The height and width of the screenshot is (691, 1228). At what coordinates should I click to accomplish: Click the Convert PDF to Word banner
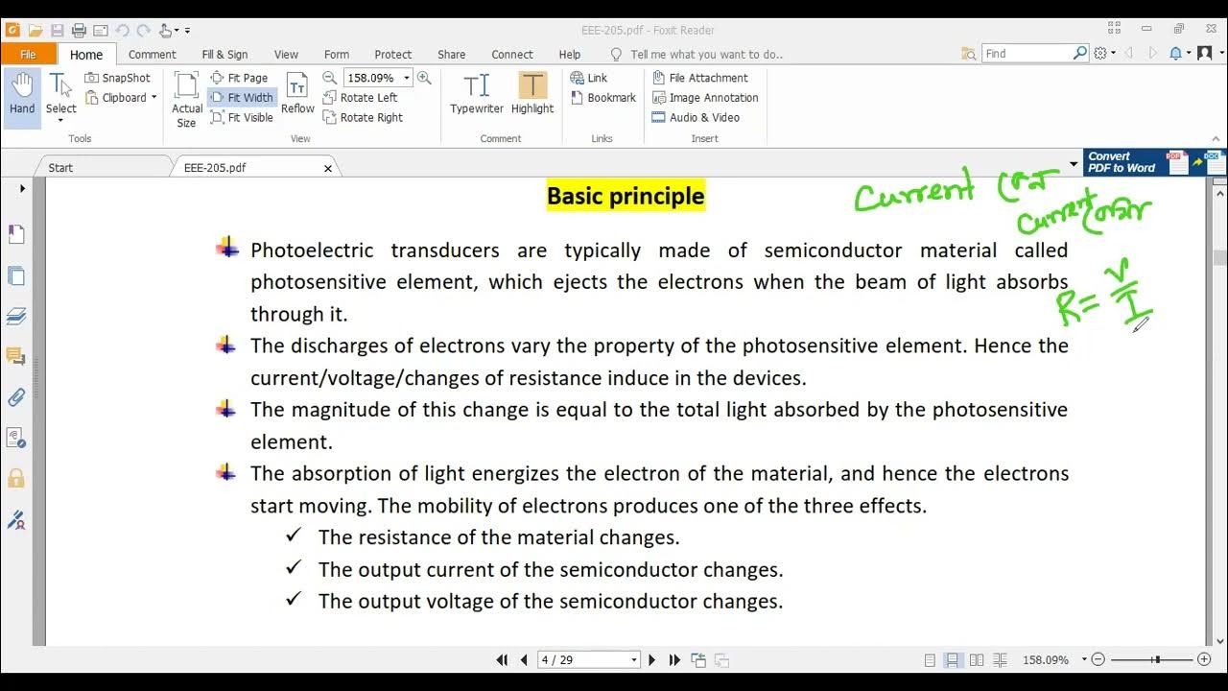pyautogui.click(x=1154, y=162)
